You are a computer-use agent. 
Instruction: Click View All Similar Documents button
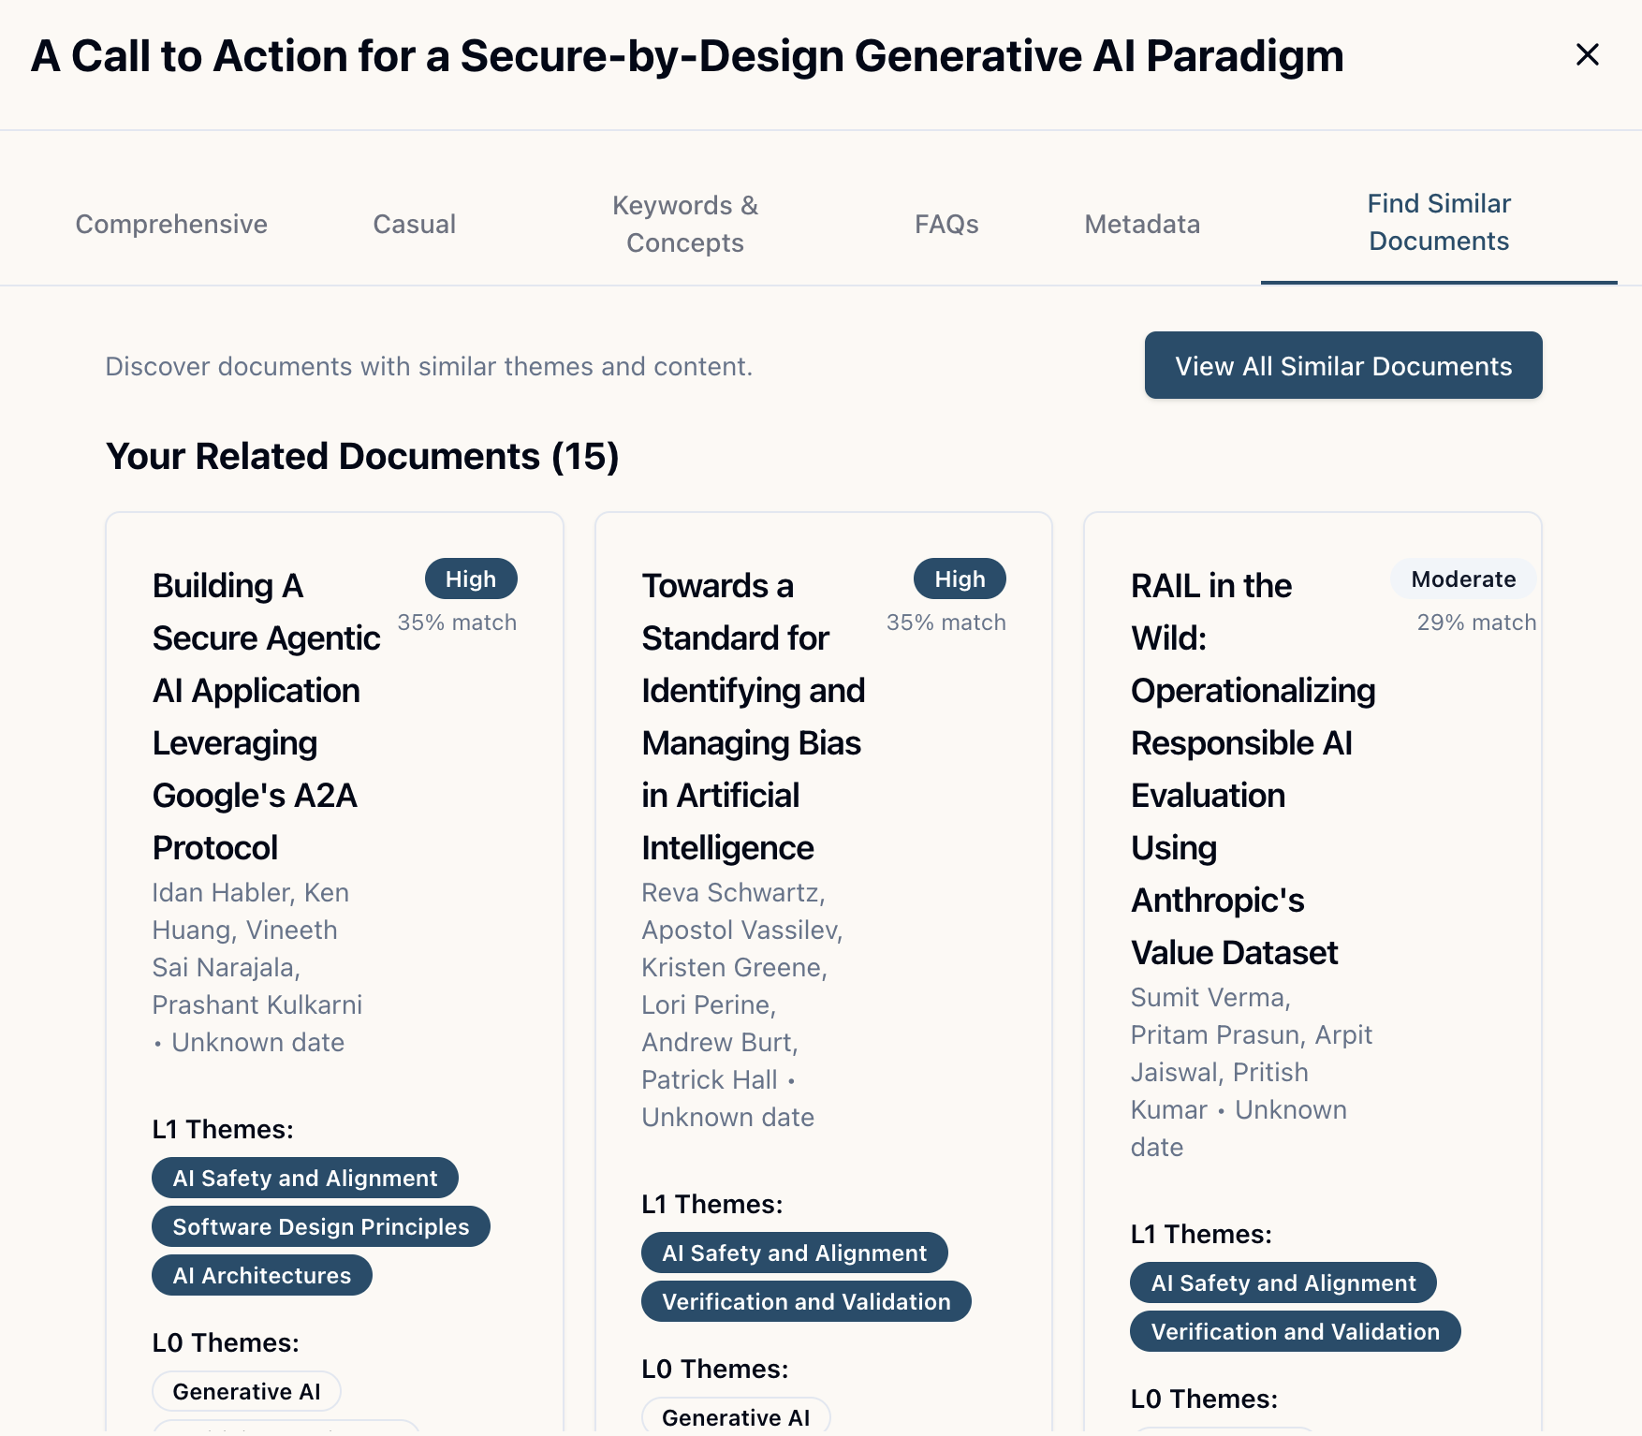1342,366
